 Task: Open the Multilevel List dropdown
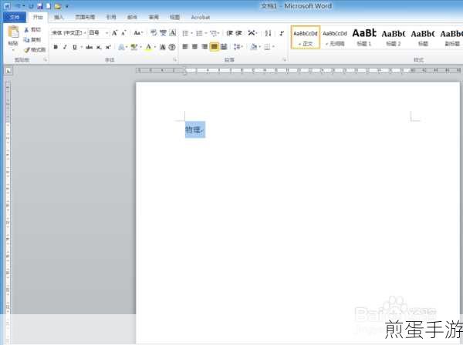point(215,33)
